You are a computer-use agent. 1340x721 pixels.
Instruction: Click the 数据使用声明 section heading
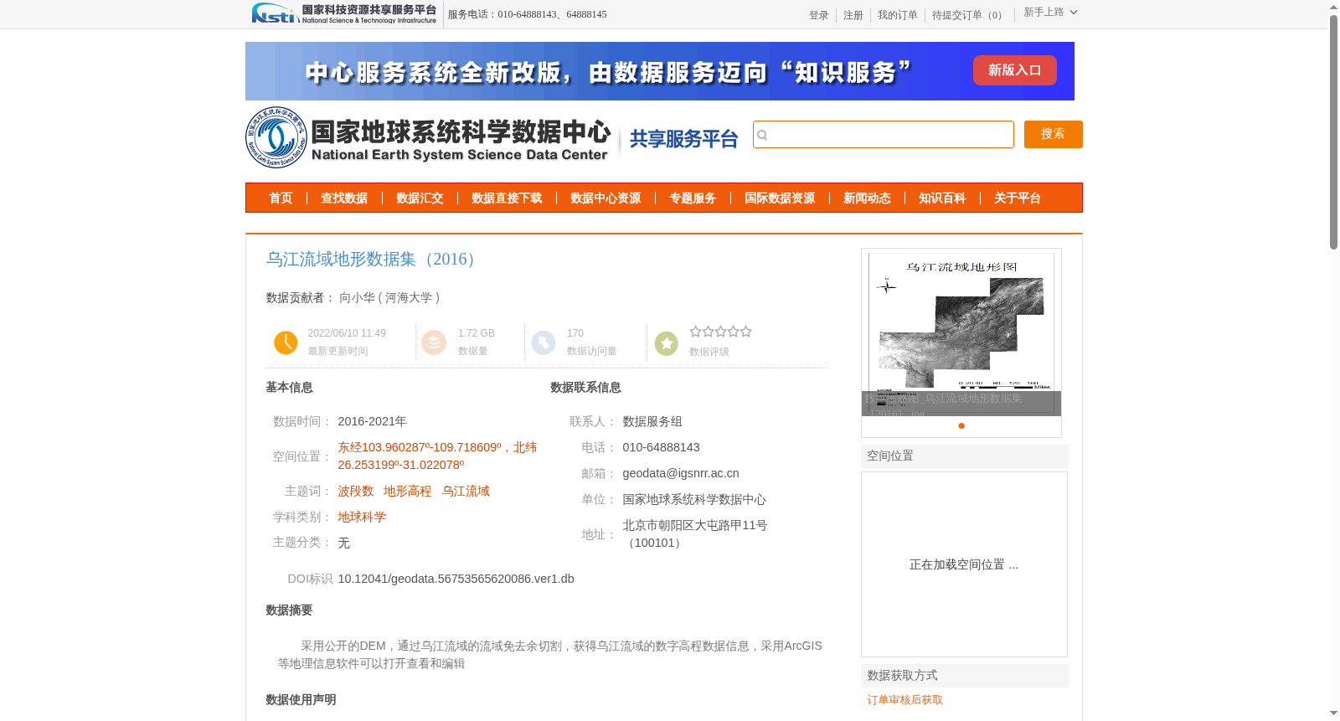pos(301,700)
